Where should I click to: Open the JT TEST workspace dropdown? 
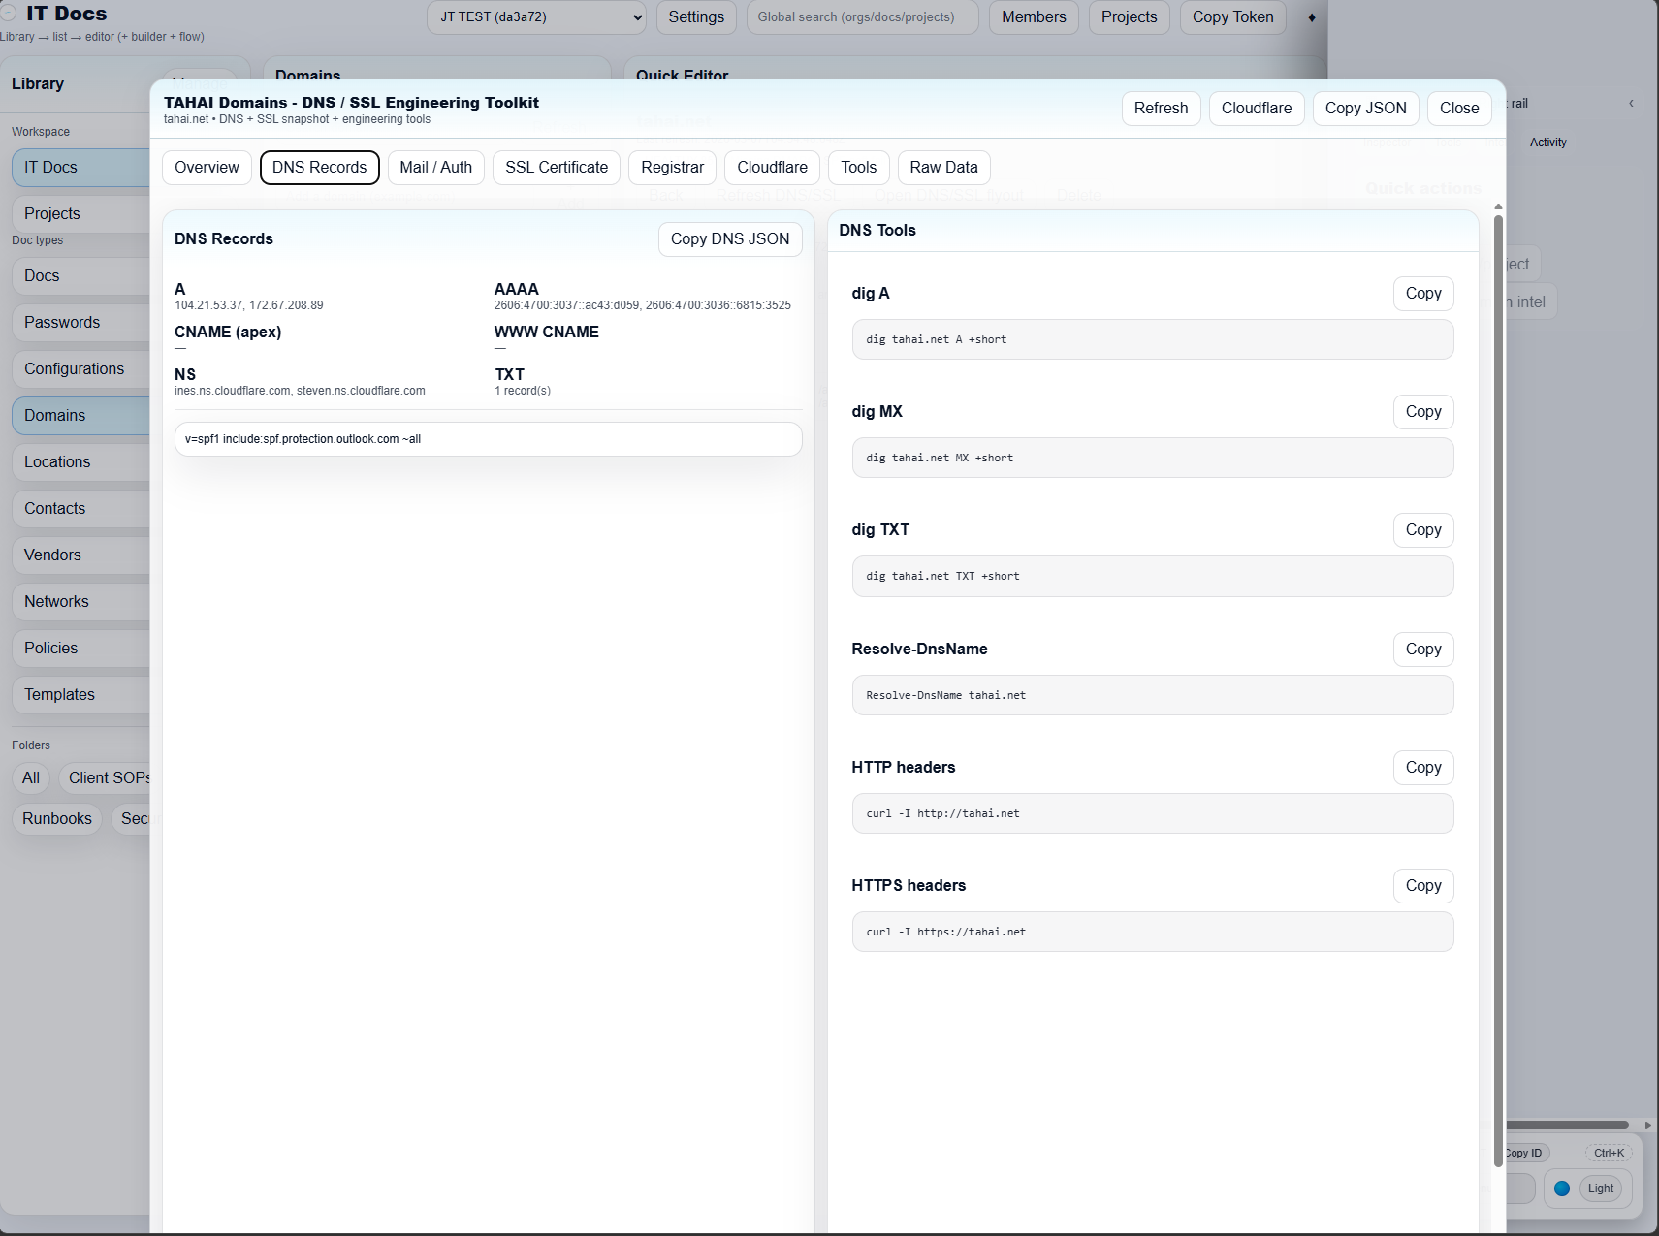tap(536, 17)
